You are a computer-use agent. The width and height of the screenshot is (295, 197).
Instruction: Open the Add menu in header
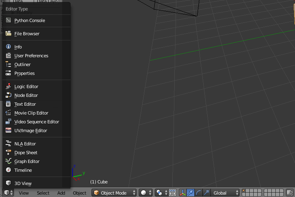(61, 193)
